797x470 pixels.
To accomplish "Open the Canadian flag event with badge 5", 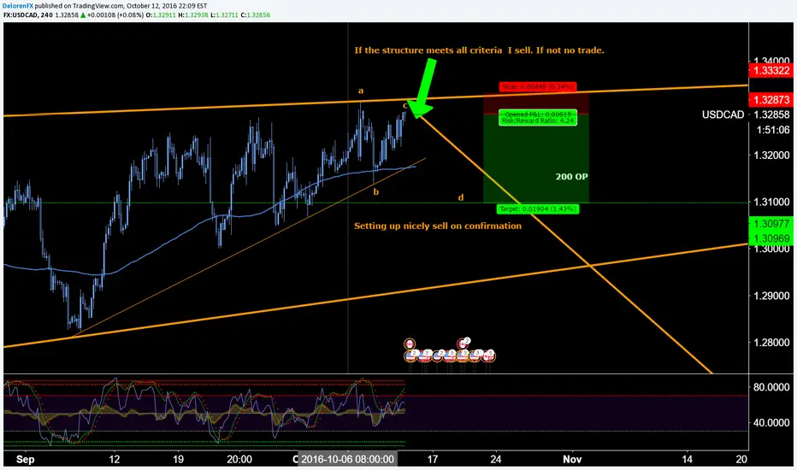I will 488,356.
